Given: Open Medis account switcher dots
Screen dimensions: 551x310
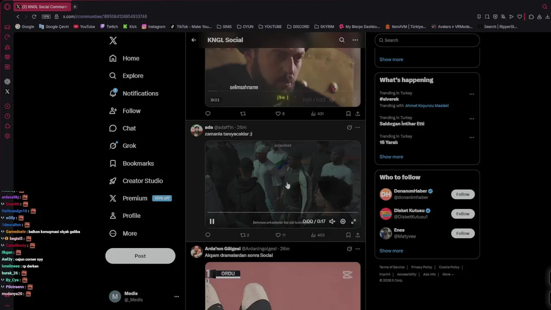Looking at the screenshot, I should pyautogui.click(x=176, y=297).
